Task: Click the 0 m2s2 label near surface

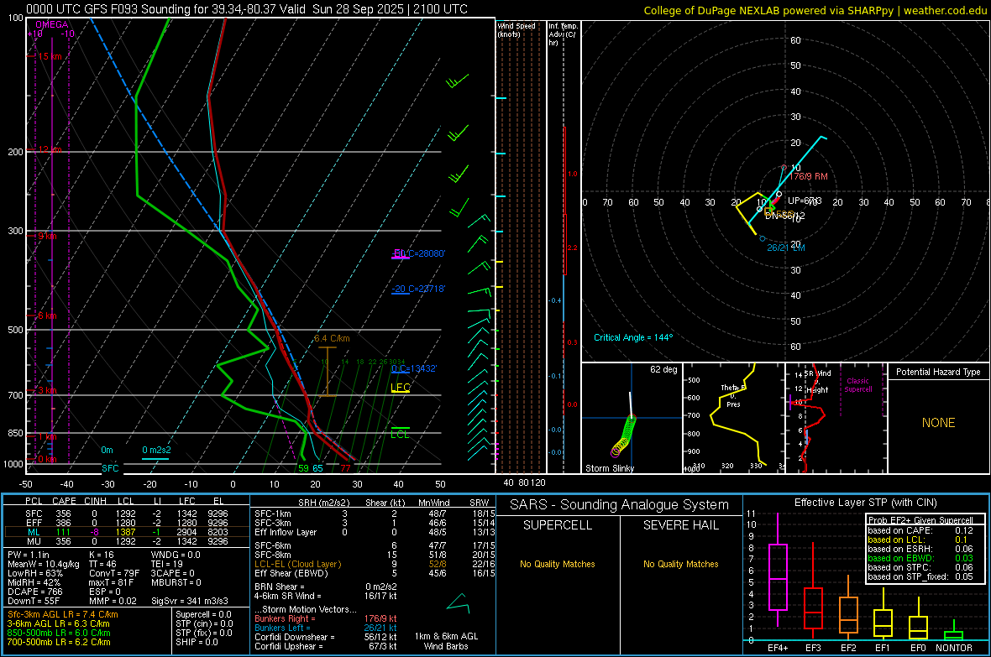Action: tap(156, 450)
